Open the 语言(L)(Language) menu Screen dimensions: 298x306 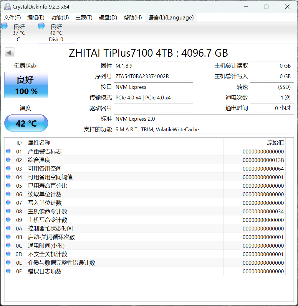point(171,18)
